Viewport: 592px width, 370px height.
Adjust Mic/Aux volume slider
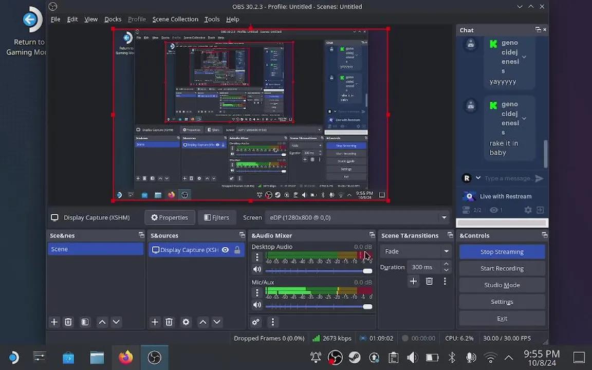[x=319, y=306]
